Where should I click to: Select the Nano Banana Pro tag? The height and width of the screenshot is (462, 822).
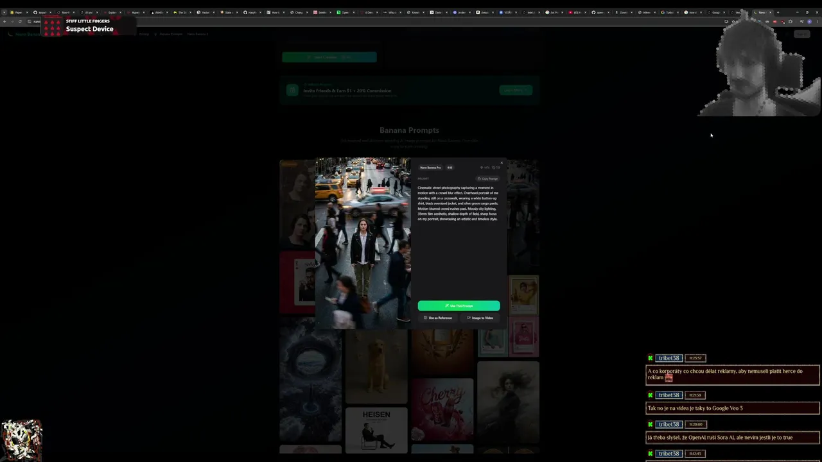[x=430, y=167]
